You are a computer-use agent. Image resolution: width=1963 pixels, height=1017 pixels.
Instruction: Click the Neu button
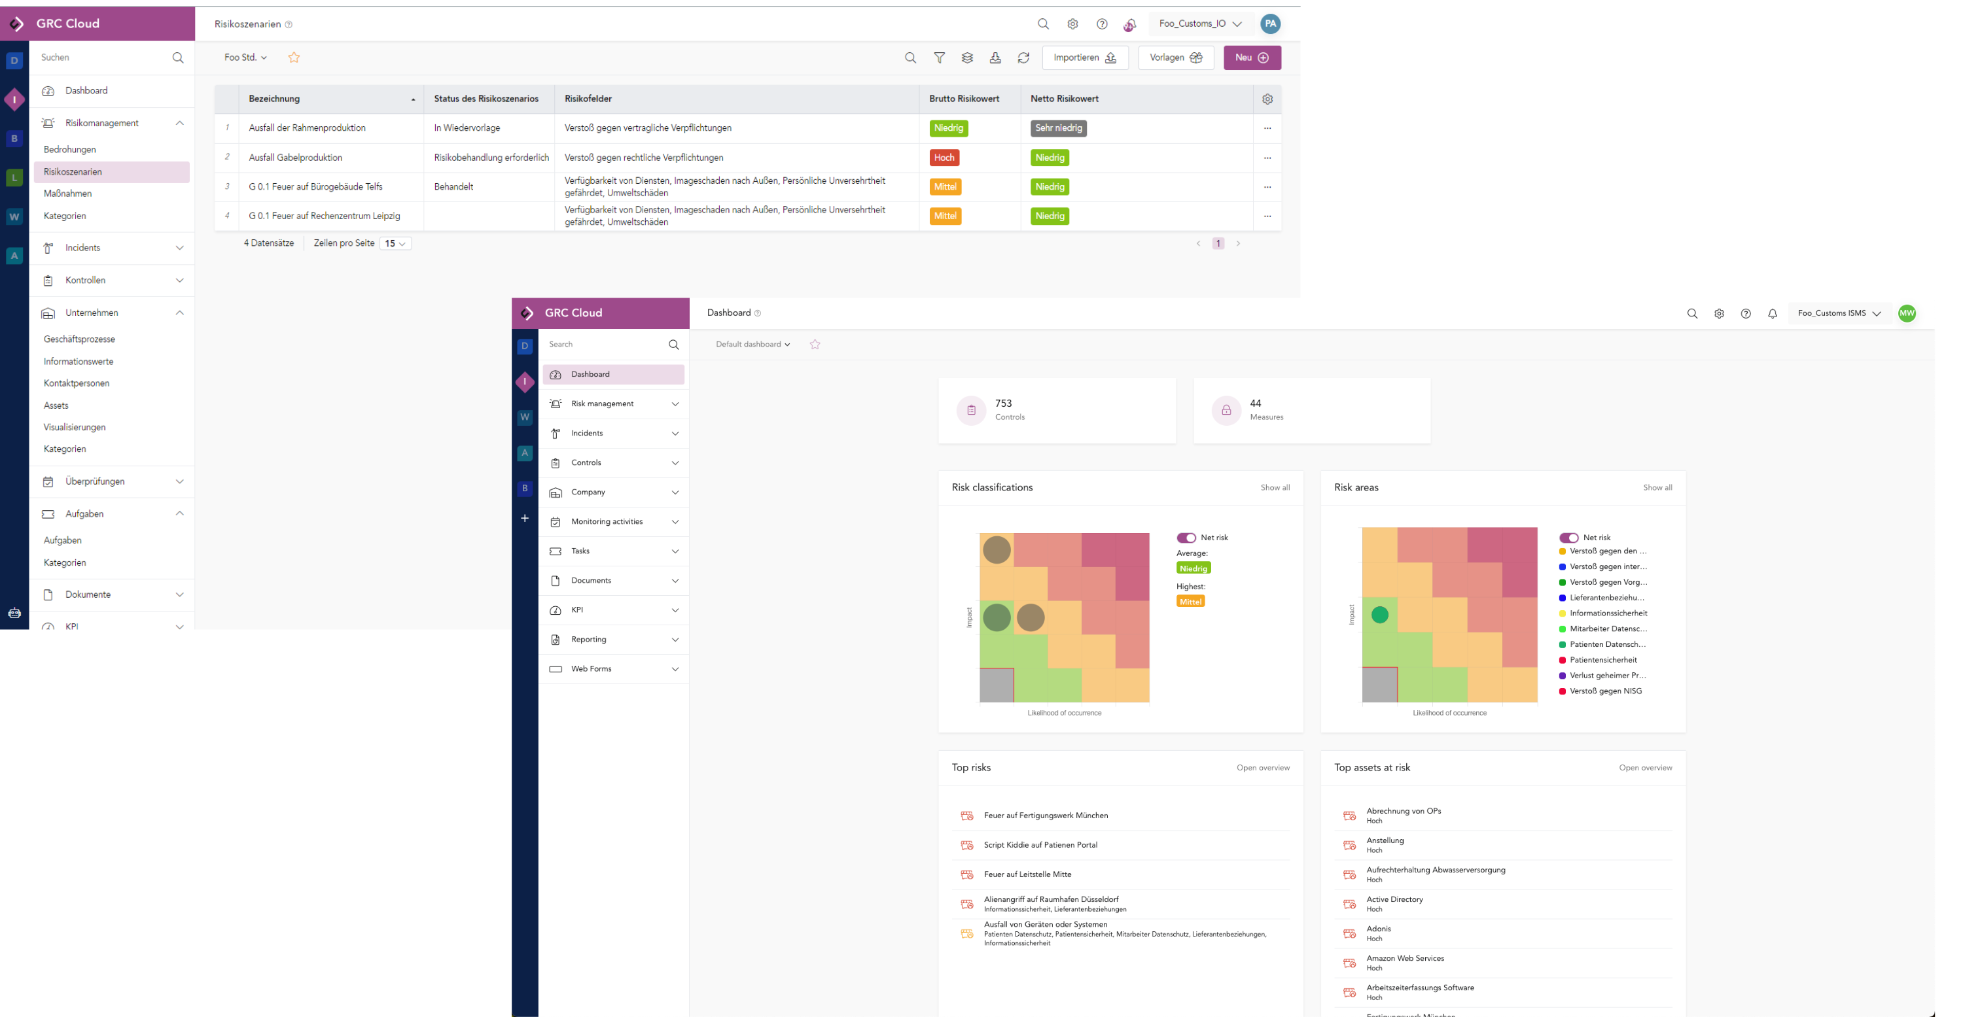pyautogui.click(x=1252, y=57)
